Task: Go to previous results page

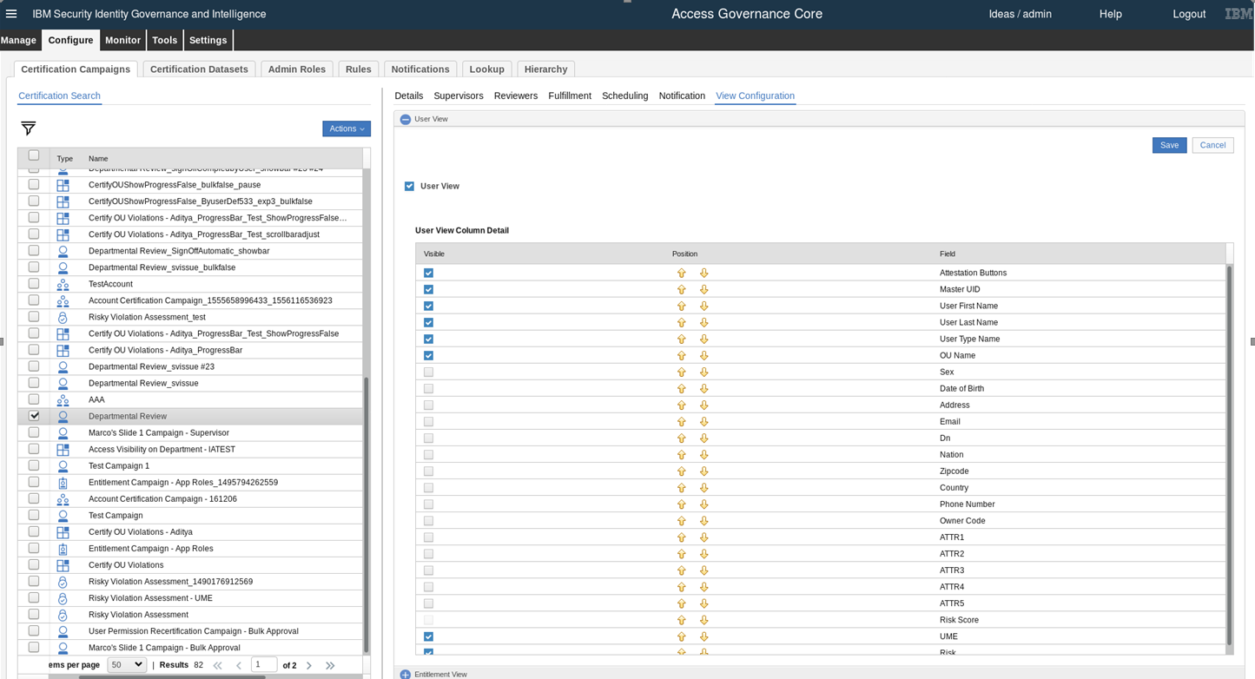Action: pos(239,665)
